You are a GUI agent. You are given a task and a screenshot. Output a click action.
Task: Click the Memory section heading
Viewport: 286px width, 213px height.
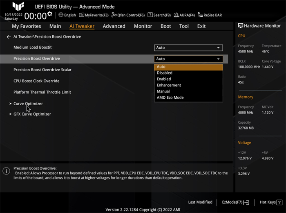(x=246, y=97)
